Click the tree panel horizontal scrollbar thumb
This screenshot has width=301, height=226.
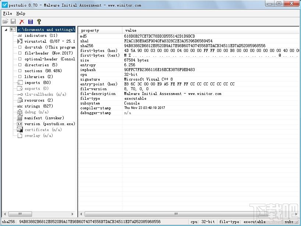tap(20, 214)
